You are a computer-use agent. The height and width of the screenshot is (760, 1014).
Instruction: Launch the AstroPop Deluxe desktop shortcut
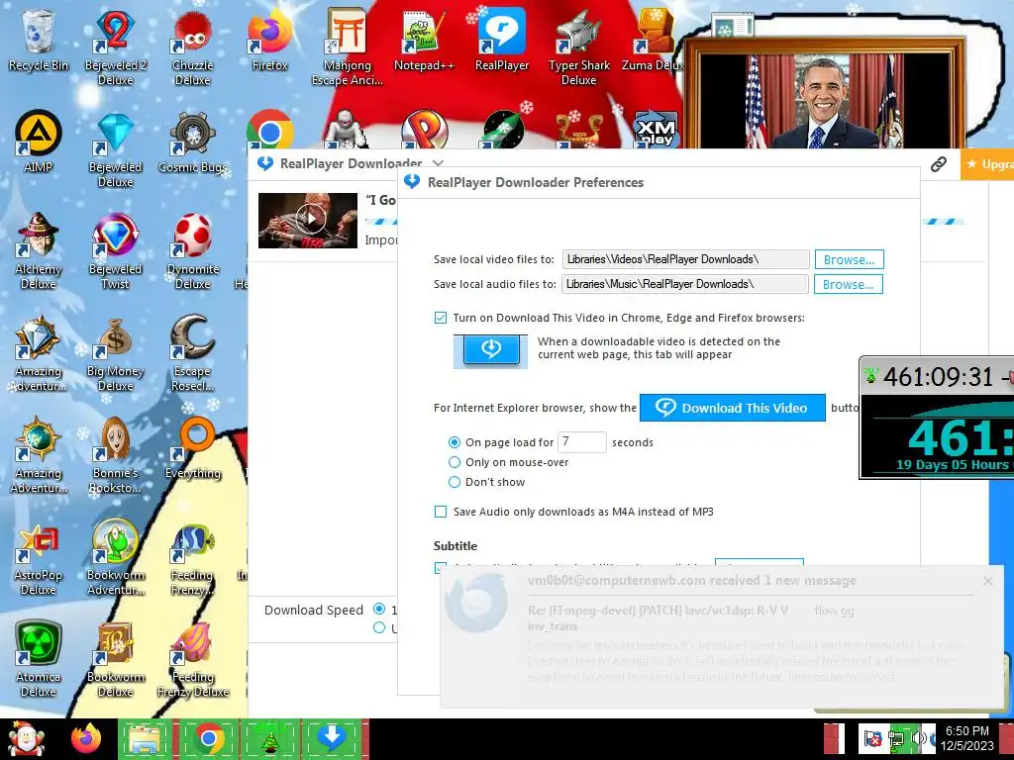[38, 557]
